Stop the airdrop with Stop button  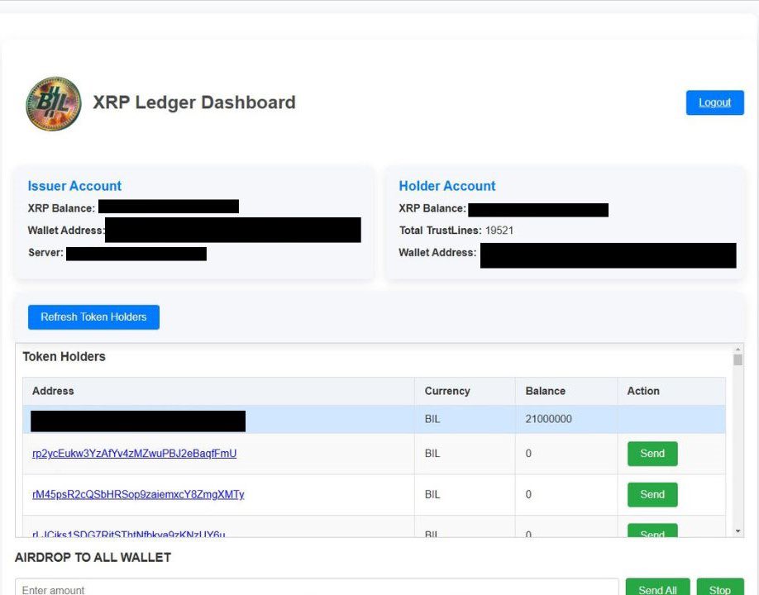click(x=720, y=588)
